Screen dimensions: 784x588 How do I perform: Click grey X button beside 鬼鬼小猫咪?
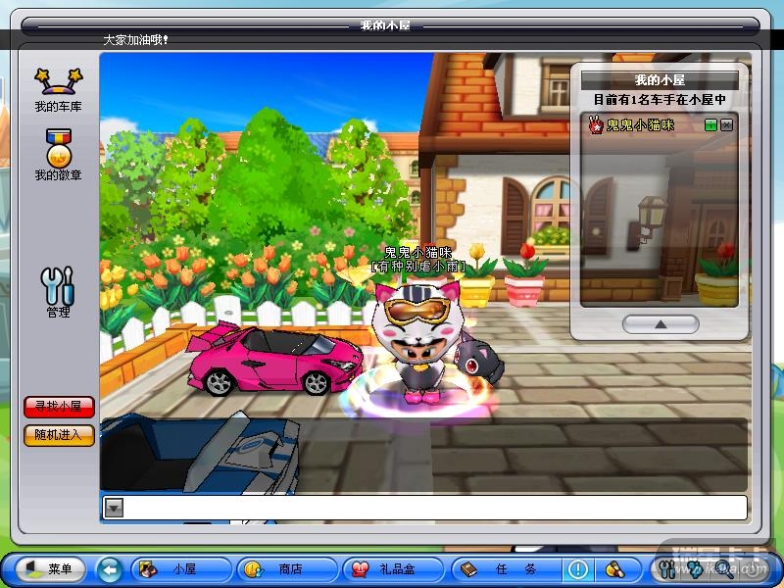[726, 125]
